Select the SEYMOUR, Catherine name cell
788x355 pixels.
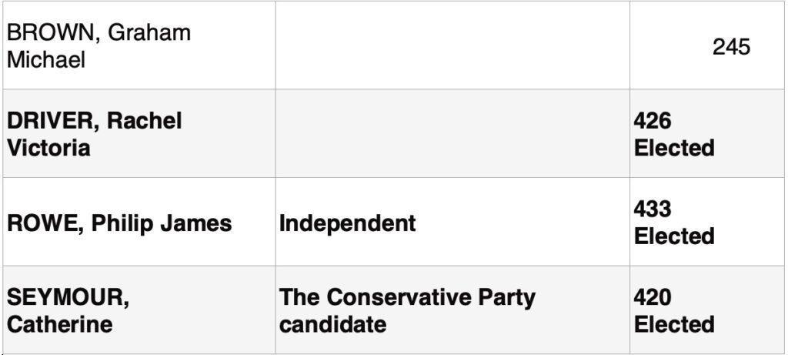coord(139,310)
